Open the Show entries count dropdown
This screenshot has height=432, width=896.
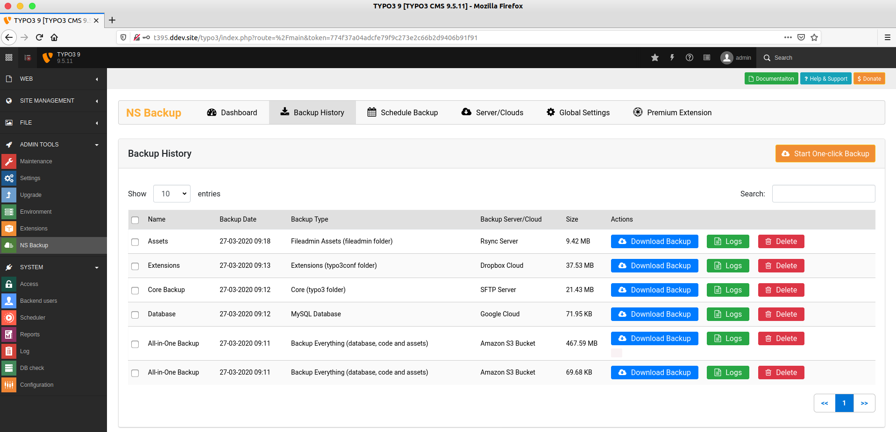pos(172,194)
